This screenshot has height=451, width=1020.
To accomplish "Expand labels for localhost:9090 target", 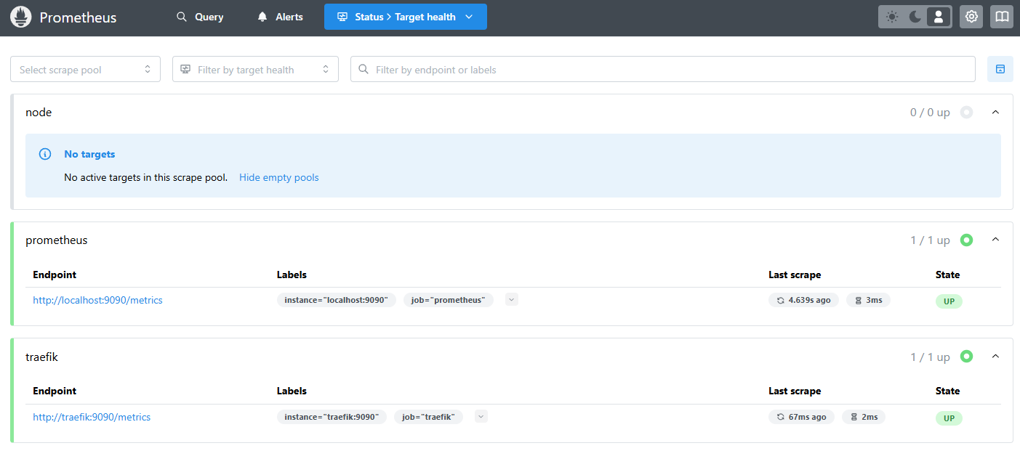I will coord(512,299).
